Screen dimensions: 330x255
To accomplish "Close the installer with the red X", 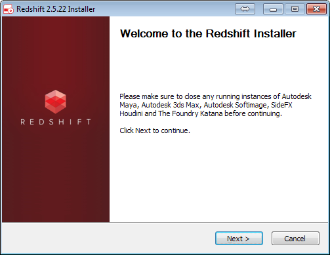I will coord(316,9).
